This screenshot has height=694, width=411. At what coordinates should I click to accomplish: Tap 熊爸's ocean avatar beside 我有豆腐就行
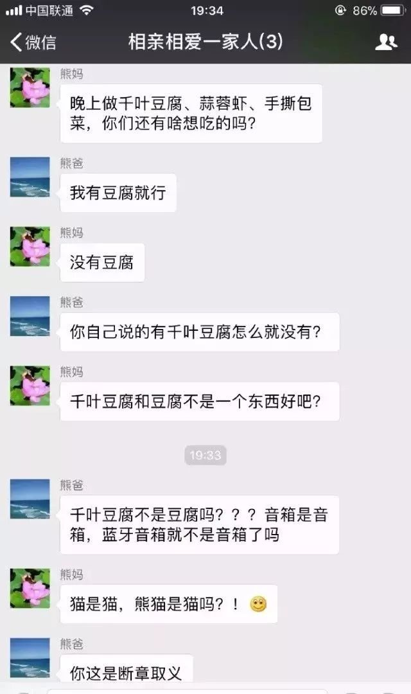pos(30,177)
